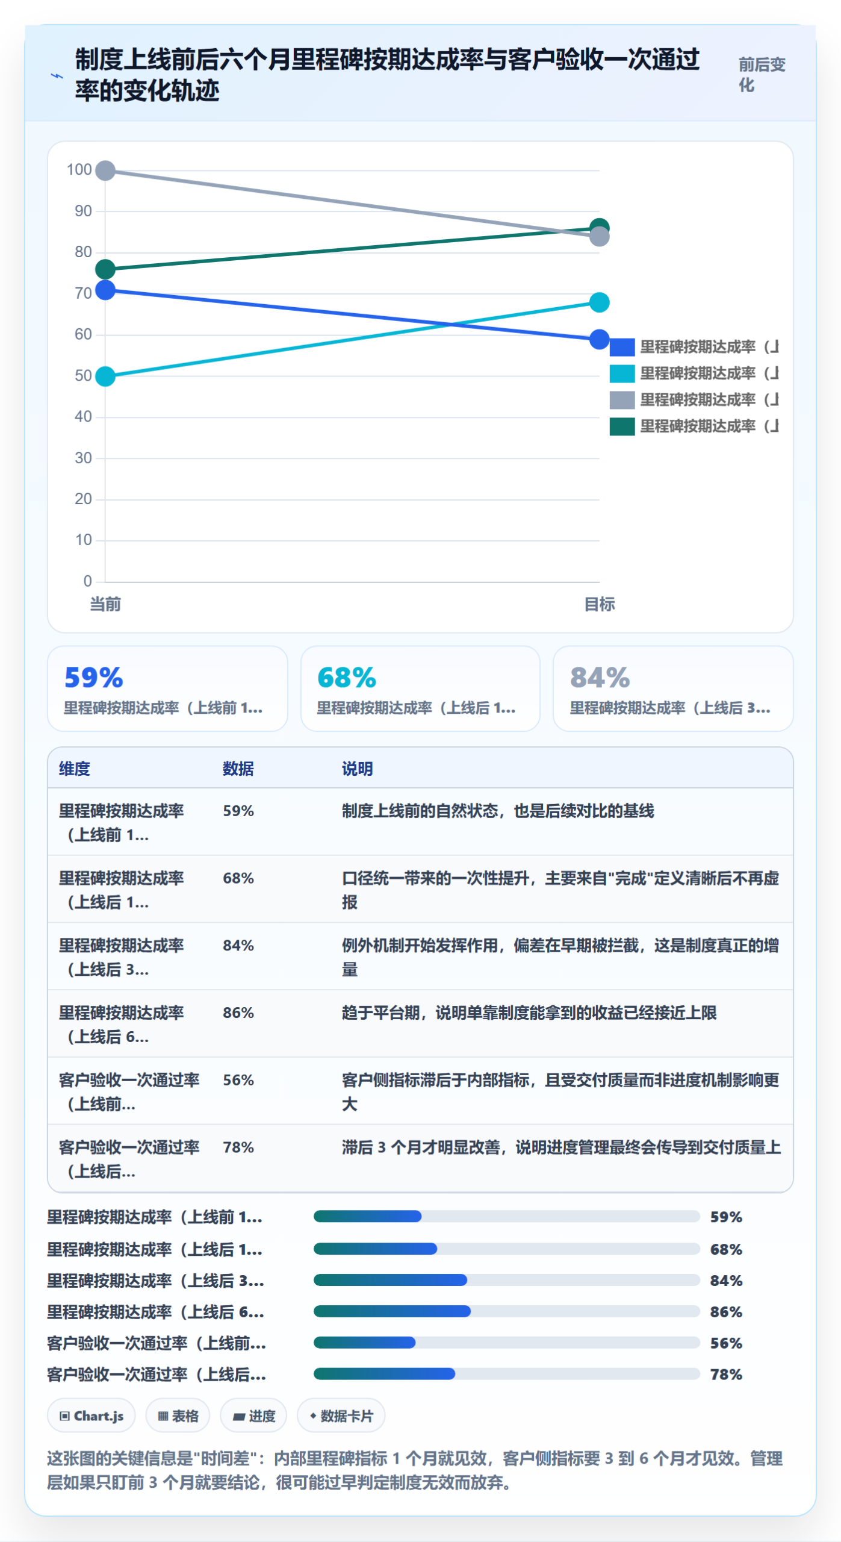The width and height of the screenshot is (841, 1542).
Task: Click the description 制度上线前的自然状态，也是后续对比的基线
Action: pyautogui.click(x=498, y=811)
